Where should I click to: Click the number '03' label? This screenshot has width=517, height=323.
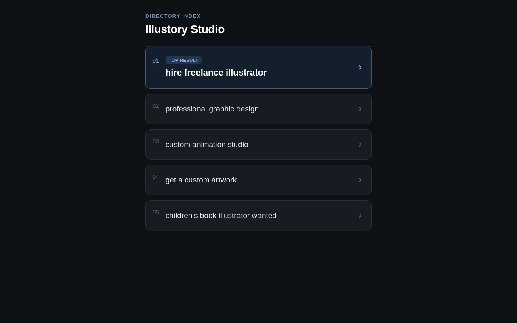click(x=156, y=142)
